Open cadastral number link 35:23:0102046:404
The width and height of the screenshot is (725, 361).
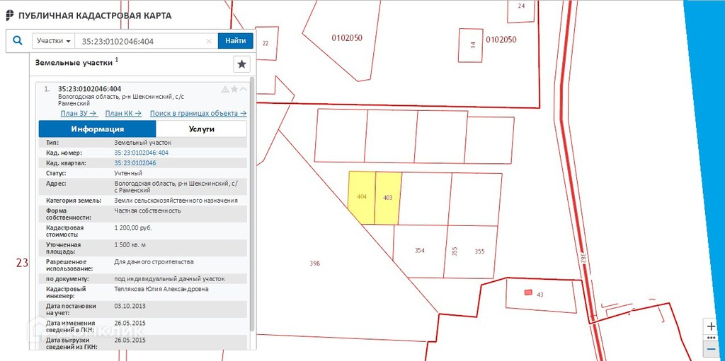141,153
